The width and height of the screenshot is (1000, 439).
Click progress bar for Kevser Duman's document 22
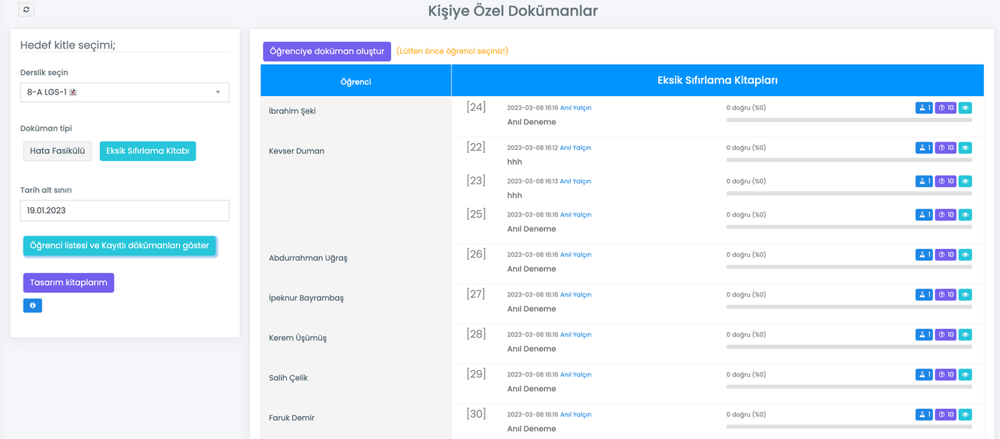click(849, 159)
